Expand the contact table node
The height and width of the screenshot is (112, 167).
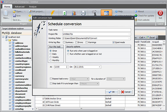click(x=10, y=55)
